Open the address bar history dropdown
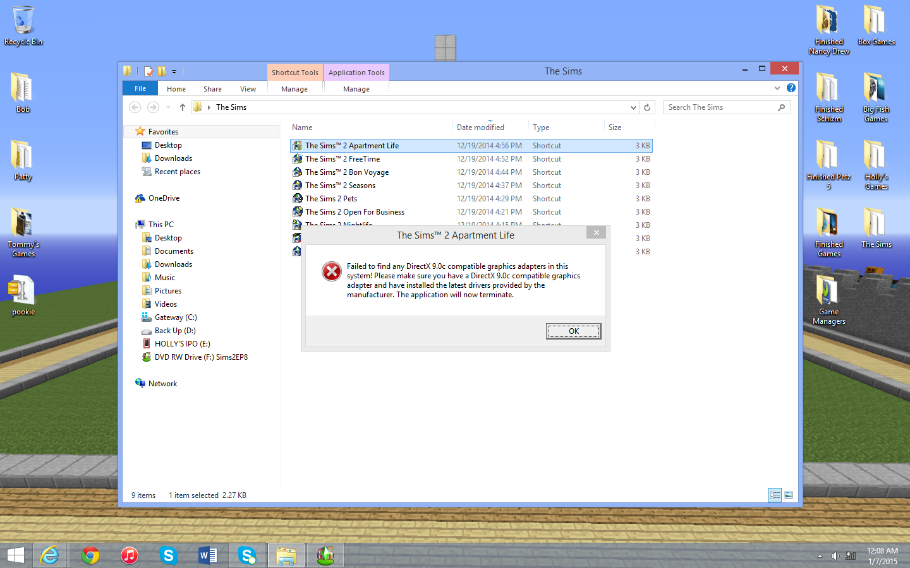Screen dimensions: 910x568 (633, 107)
